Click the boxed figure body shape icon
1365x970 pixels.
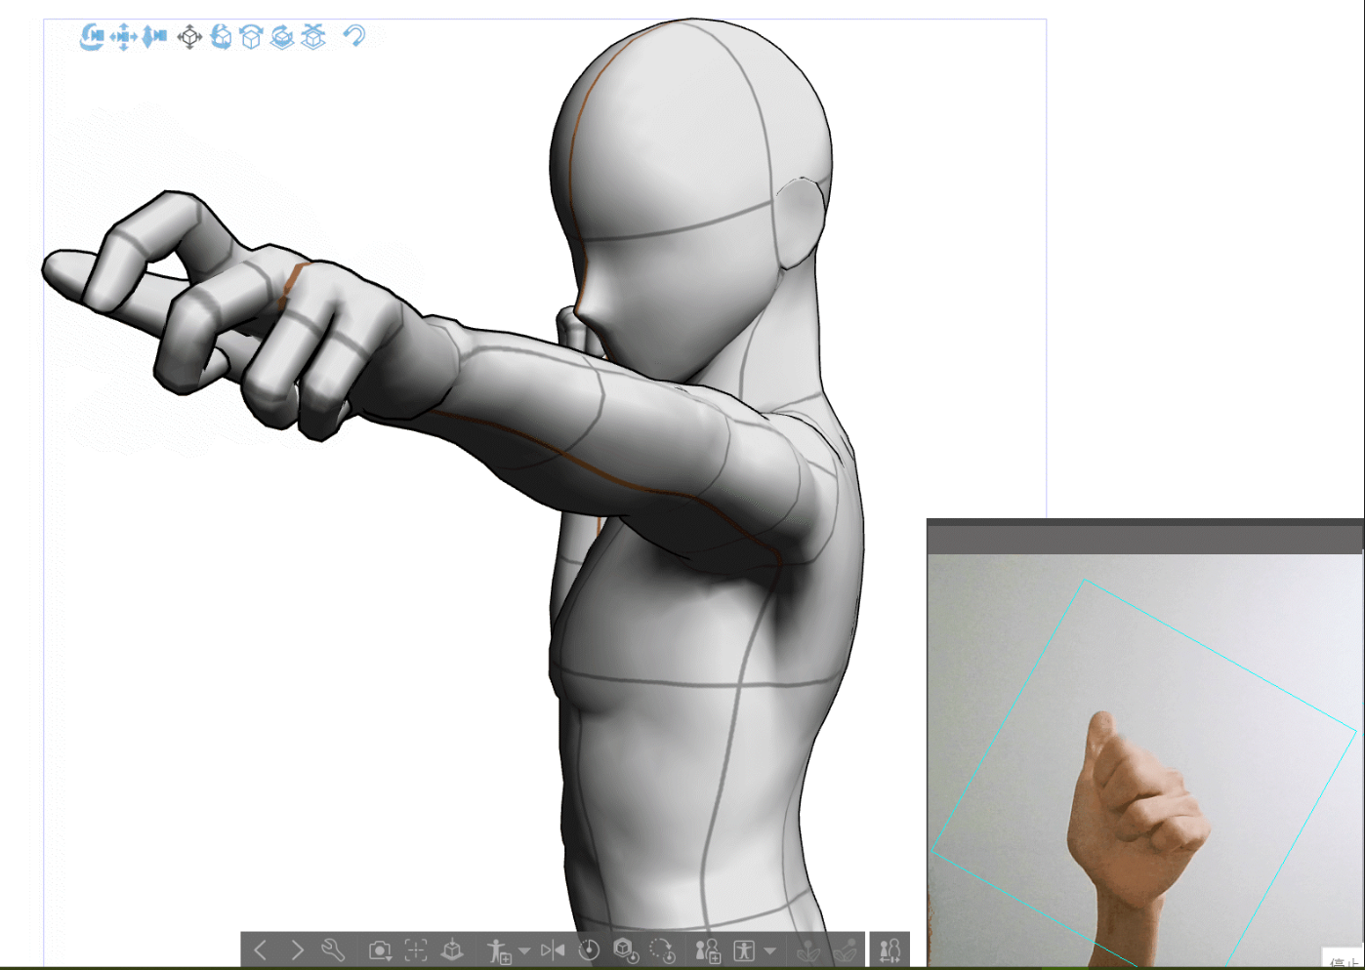tap(744, 950)
